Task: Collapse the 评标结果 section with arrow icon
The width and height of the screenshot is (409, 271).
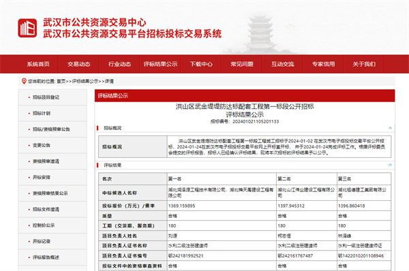Action: (x=390, y=165)
